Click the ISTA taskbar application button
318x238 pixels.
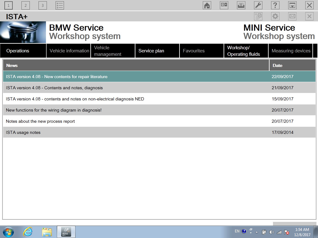[66, 232]
